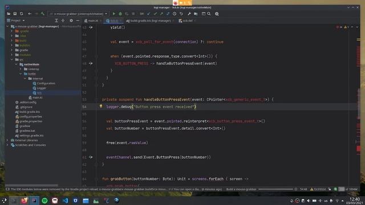Click the memory usage indicator in status bar

coord(348,190)
